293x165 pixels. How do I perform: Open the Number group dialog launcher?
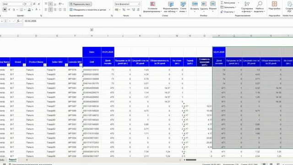pos(140,16)
